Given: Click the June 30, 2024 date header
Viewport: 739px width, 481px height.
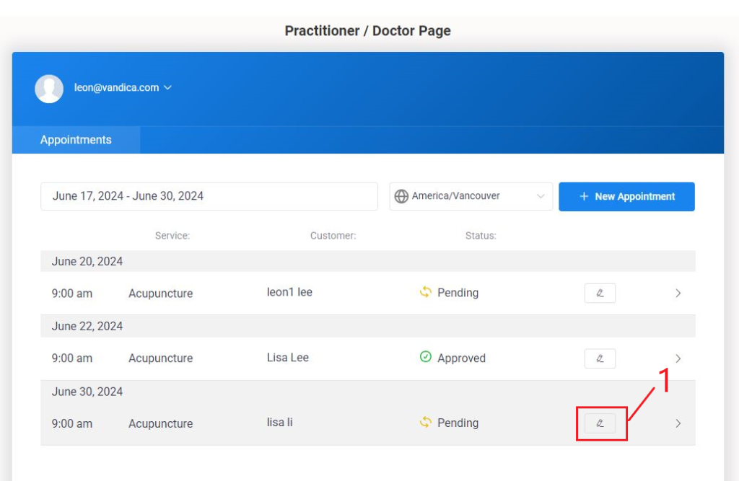Looking at the screenshot, I should click(x=87, y=392).
